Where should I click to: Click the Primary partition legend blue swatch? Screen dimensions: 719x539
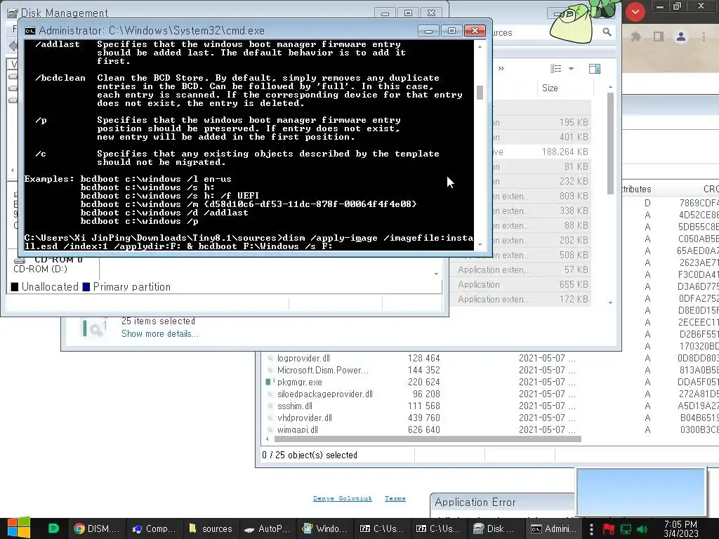[86, 287]
